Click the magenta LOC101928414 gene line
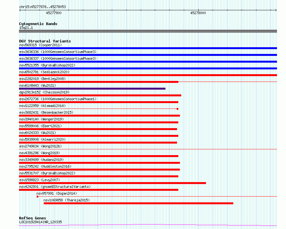The image size is (286, 229). tap(148, 225)
